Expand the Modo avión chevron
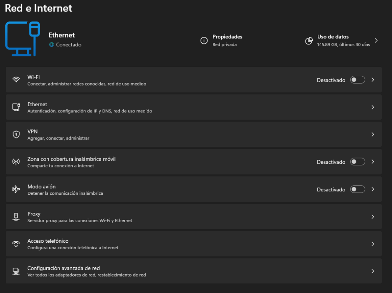 click(x=373, y=189)
